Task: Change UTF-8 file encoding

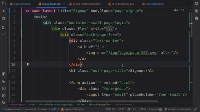Action: (142, 109)
